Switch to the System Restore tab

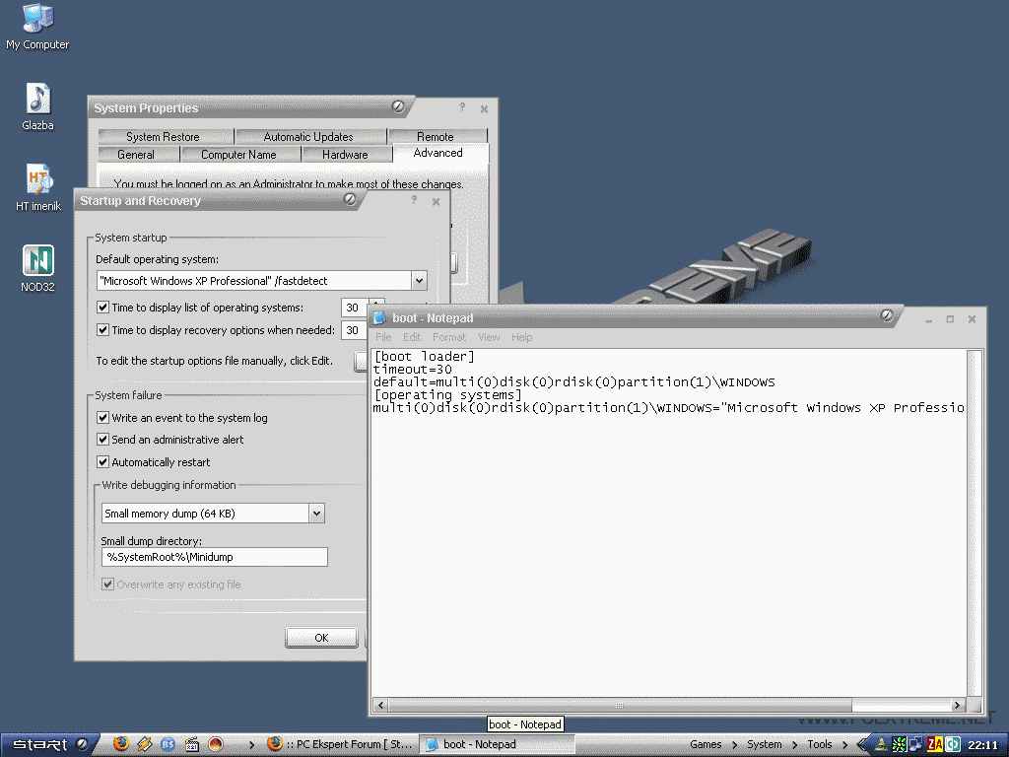click(166, 136)
